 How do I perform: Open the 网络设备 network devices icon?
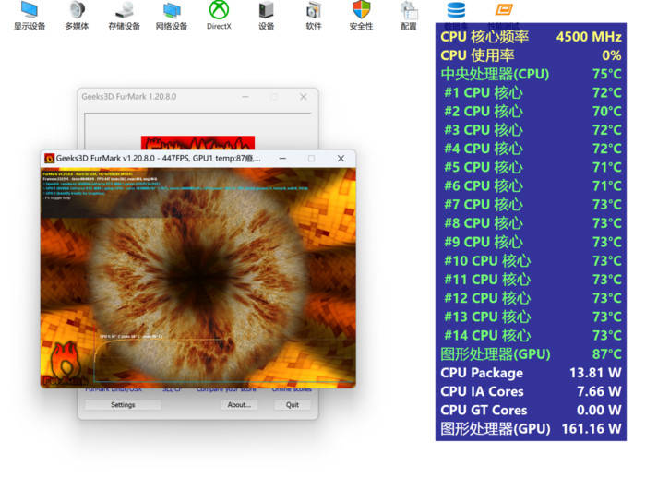tap(172, 16)
